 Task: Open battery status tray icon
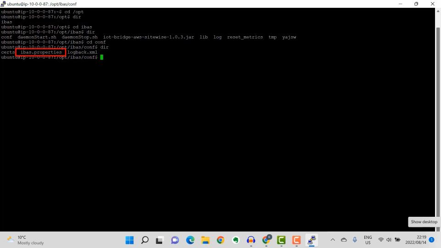coord(397,240)
